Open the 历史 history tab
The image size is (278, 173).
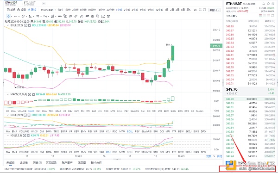[x=37, y=162]
